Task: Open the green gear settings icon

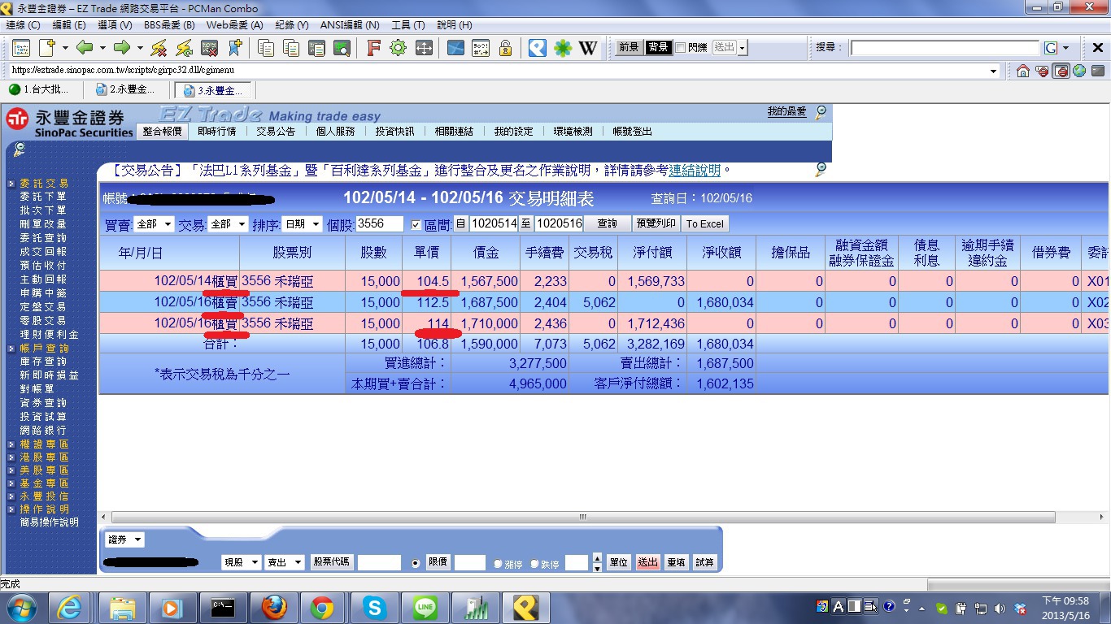Action: (398, 48)
